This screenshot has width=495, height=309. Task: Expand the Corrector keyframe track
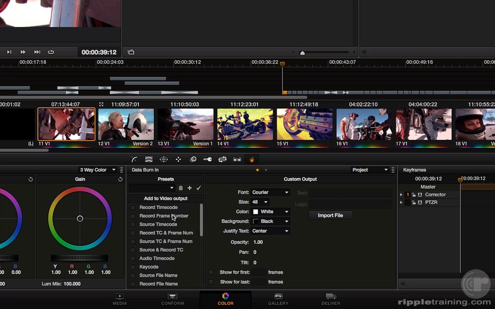(x=401, y=195)
